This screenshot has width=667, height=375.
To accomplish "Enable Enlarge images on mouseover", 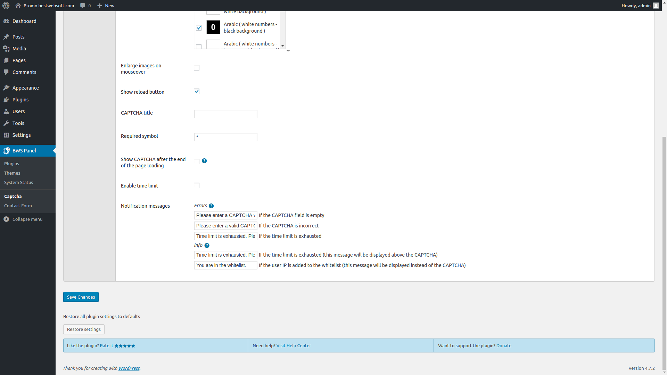I will pyautogui.click(x=197, y=68).
